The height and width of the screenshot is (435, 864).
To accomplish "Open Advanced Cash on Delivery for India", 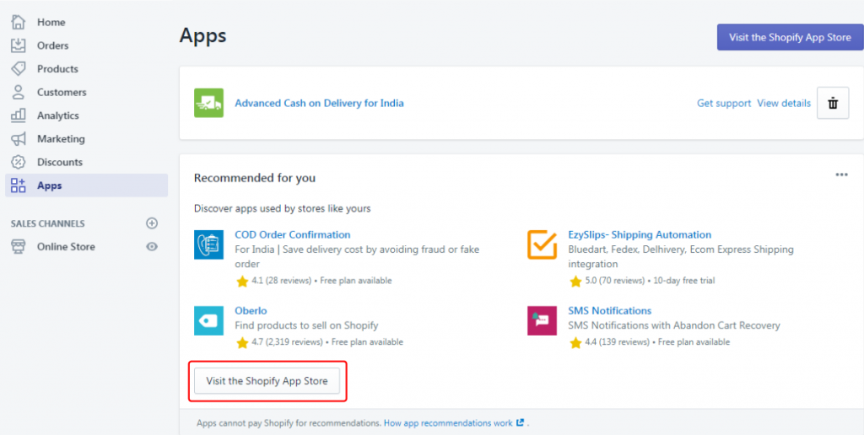I will tap(319, 103).
